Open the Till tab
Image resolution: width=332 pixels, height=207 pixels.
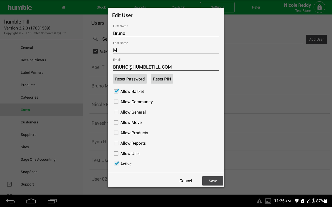[x=63, y=7]
